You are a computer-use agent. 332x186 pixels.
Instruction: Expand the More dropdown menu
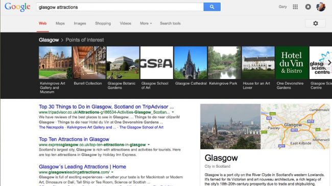pyautogui.click(x=146, y=23)
